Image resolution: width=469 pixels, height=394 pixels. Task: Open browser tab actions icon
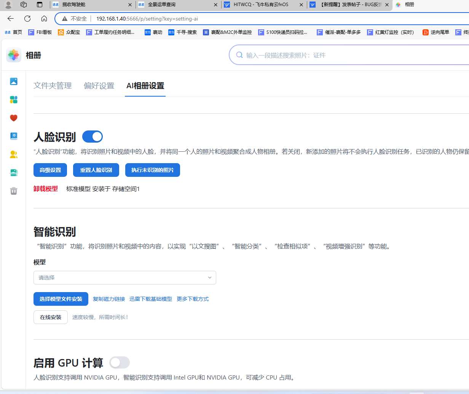pyautogui.click(x=40, y=5)
